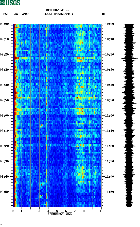The image size is (140, 227).
Task: Click the '10:50' UTC time label
Action: 109,100
